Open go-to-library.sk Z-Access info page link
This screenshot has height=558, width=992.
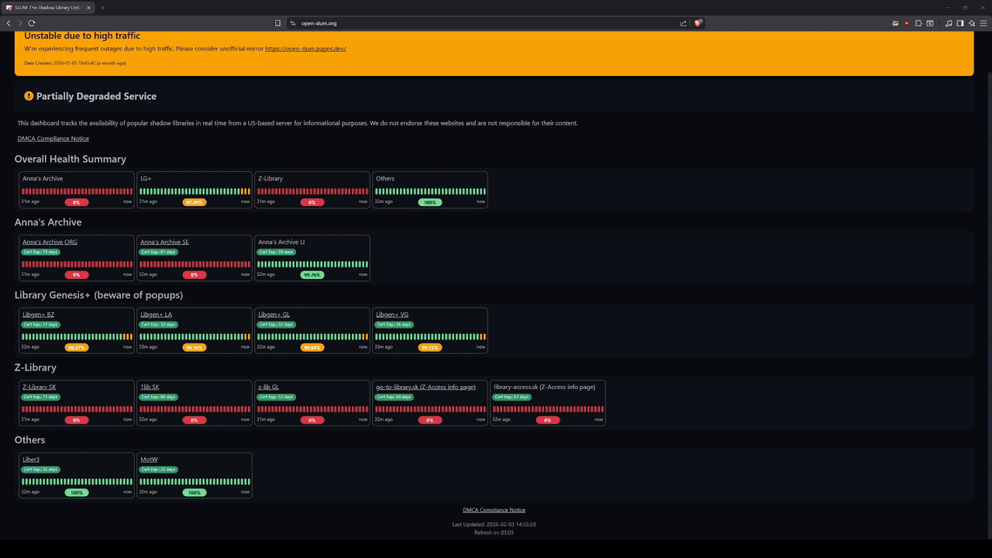[x=425, y=387]
